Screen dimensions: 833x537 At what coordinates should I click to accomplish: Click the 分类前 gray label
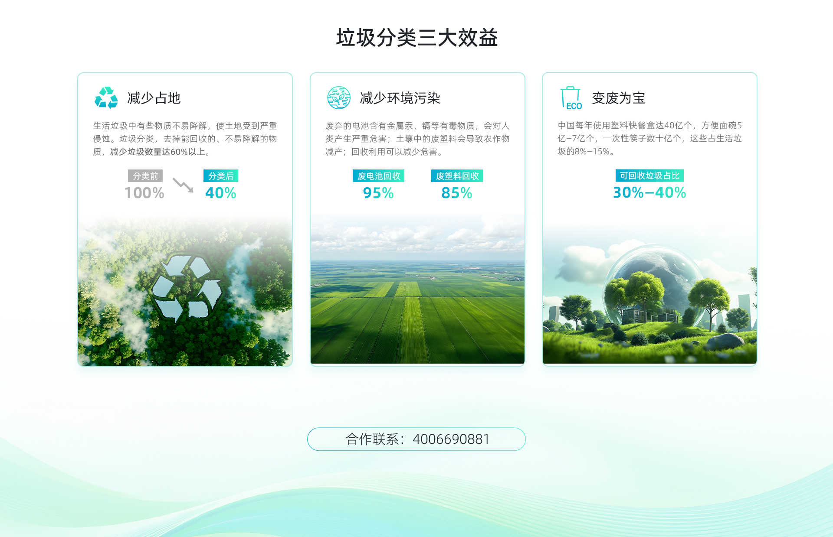pos(145,176)
